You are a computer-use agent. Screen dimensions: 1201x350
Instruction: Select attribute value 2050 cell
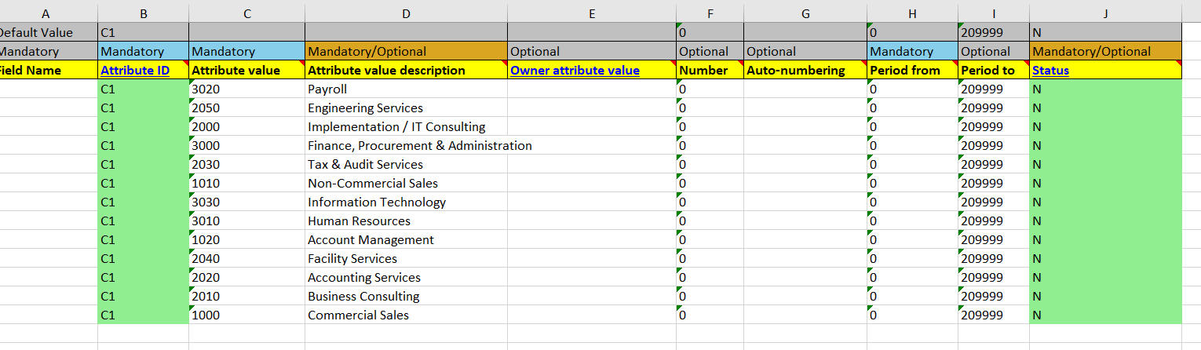click(x=246, y=108)
